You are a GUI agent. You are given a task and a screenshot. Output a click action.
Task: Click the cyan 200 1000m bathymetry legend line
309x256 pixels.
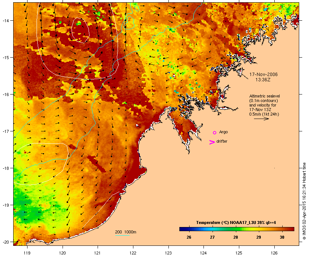click(122, 236)
